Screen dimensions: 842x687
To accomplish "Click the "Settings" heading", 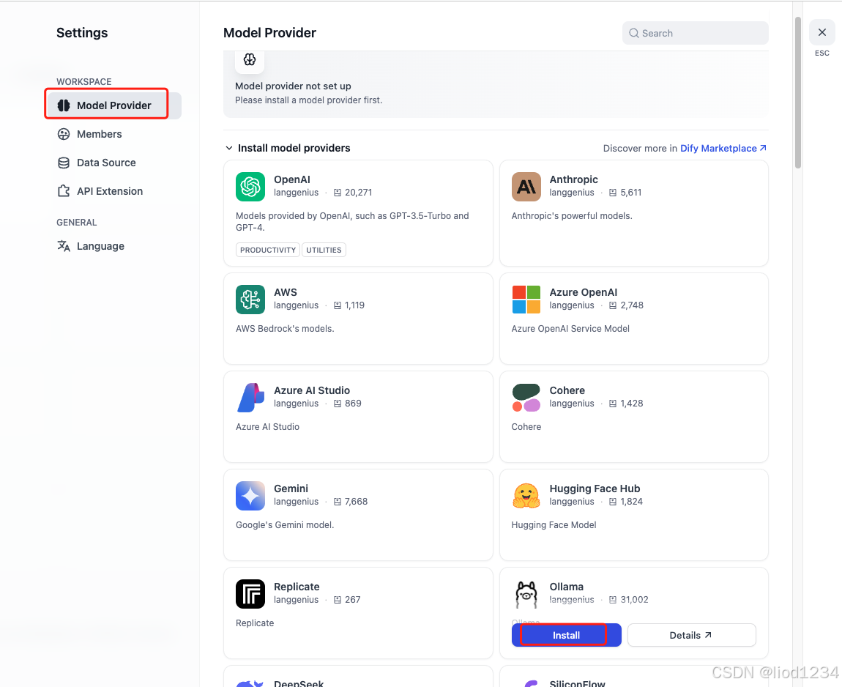I will coord(82,33).
